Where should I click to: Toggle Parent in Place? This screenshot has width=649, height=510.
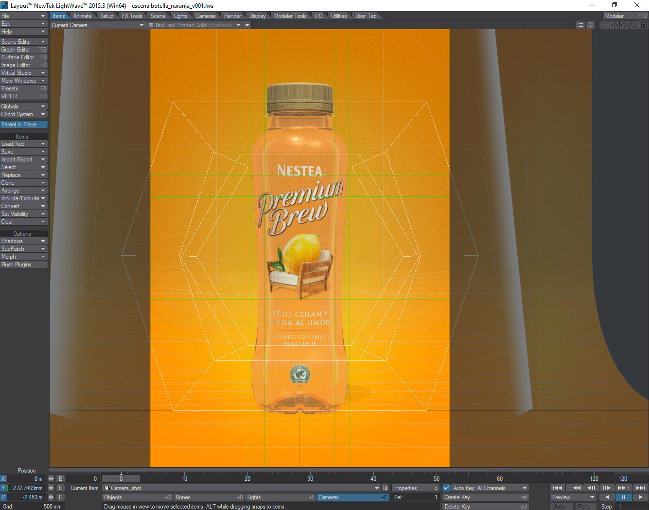(24, 124)
